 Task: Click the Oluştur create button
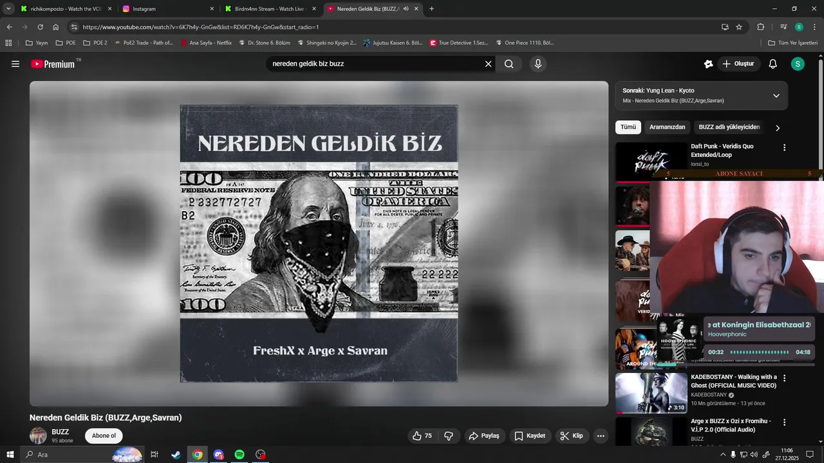(739, 64)
